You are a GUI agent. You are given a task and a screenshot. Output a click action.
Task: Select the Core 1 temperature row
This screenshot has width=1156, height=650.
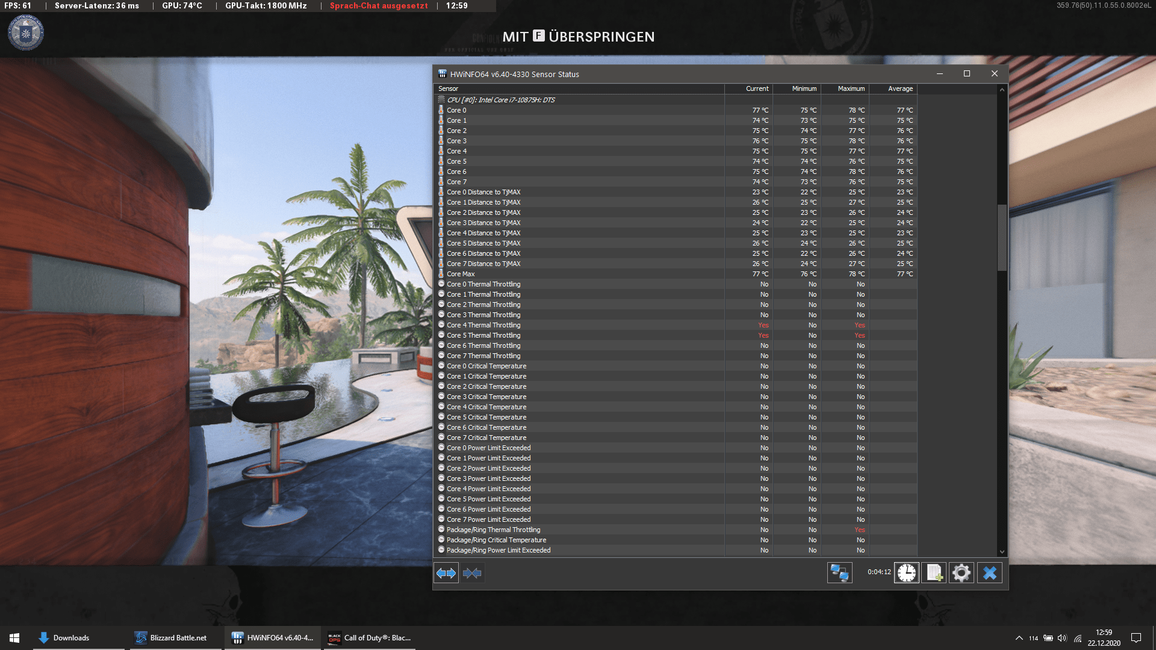click(676, 120)
